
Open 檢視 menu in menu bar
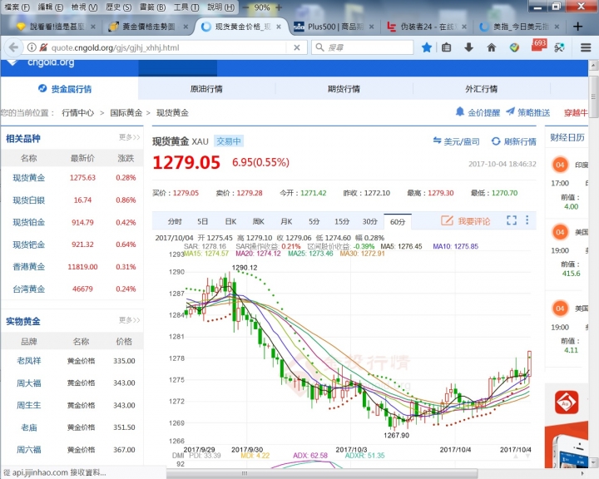click(79, 7)
